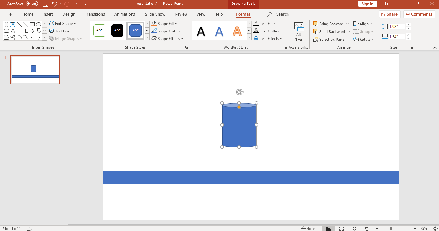Click the Save icon in the title bar

45,4
